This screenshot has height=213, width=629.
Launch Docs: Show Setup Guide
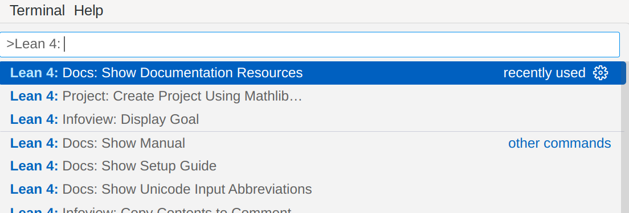pyautogui.click(x=313, y=166)
